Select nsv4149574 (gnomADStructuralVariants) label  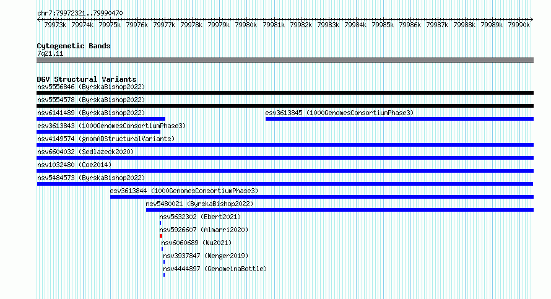[x=106, y=139]
